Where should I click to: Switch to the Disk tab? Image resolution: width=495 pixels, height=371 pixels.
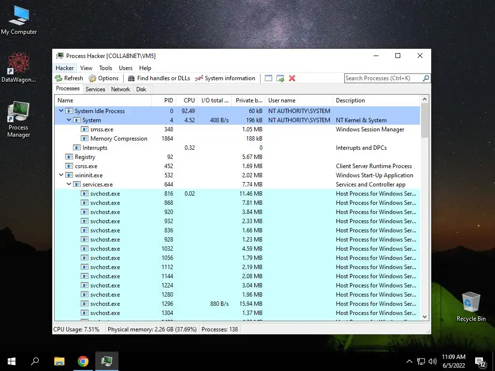[x=141, y=89]
